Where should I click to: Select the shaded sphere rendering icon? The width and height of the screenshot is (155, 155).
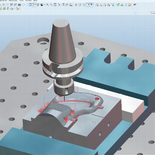[42, 5]
